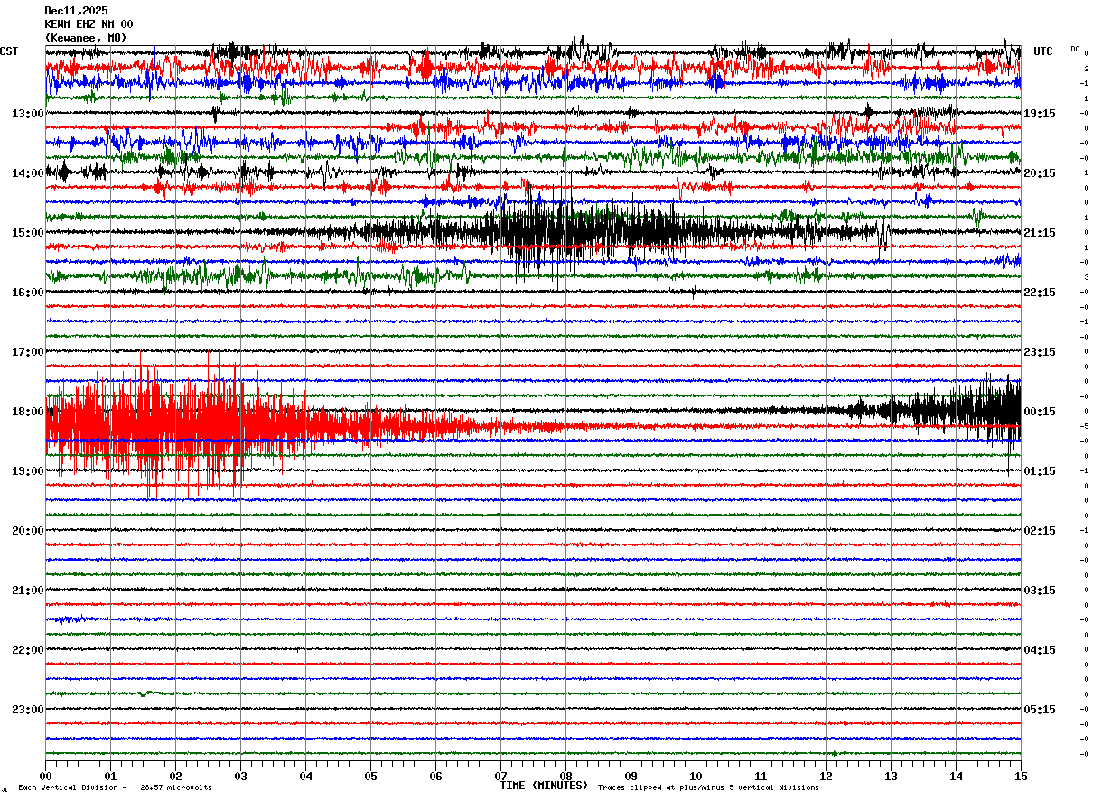The image size is (1093, 800).
Task: Select the 21:00 CST row label
Action: [x=28, y=591]
